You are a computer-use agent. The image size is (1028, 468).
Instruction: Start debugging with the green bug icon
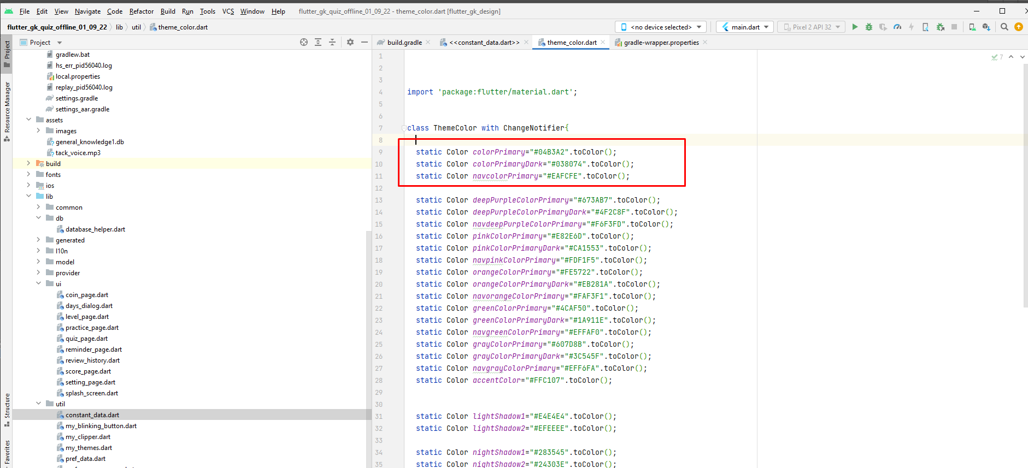869,27
